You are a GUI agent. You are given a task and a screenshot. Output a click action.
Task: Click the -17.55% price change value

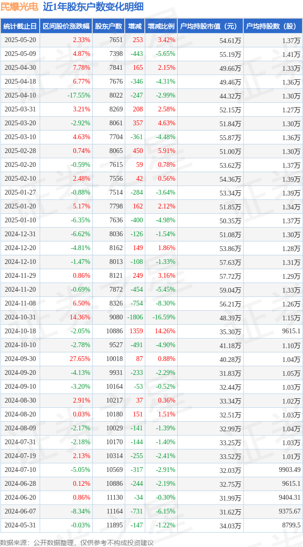79,96
